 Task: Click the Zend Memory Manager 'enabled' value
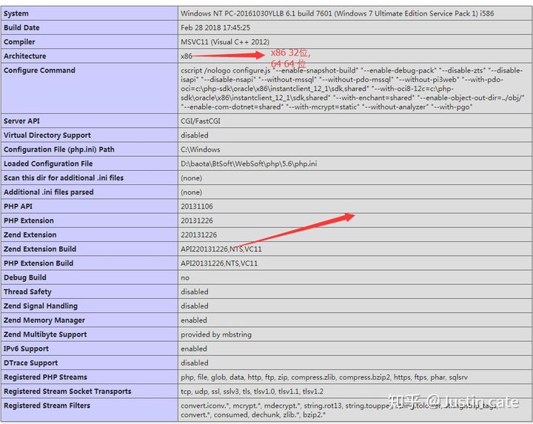pos(194,320)
